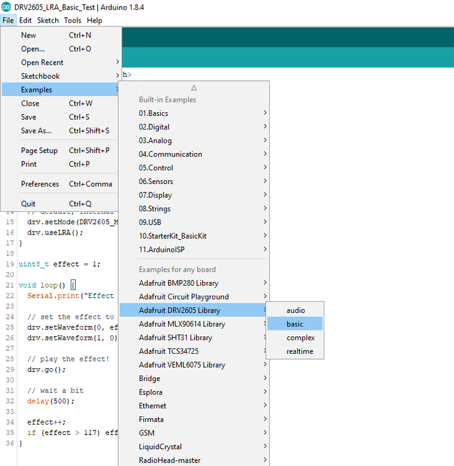Choose the audio example sketch

(x=295, y=310)
